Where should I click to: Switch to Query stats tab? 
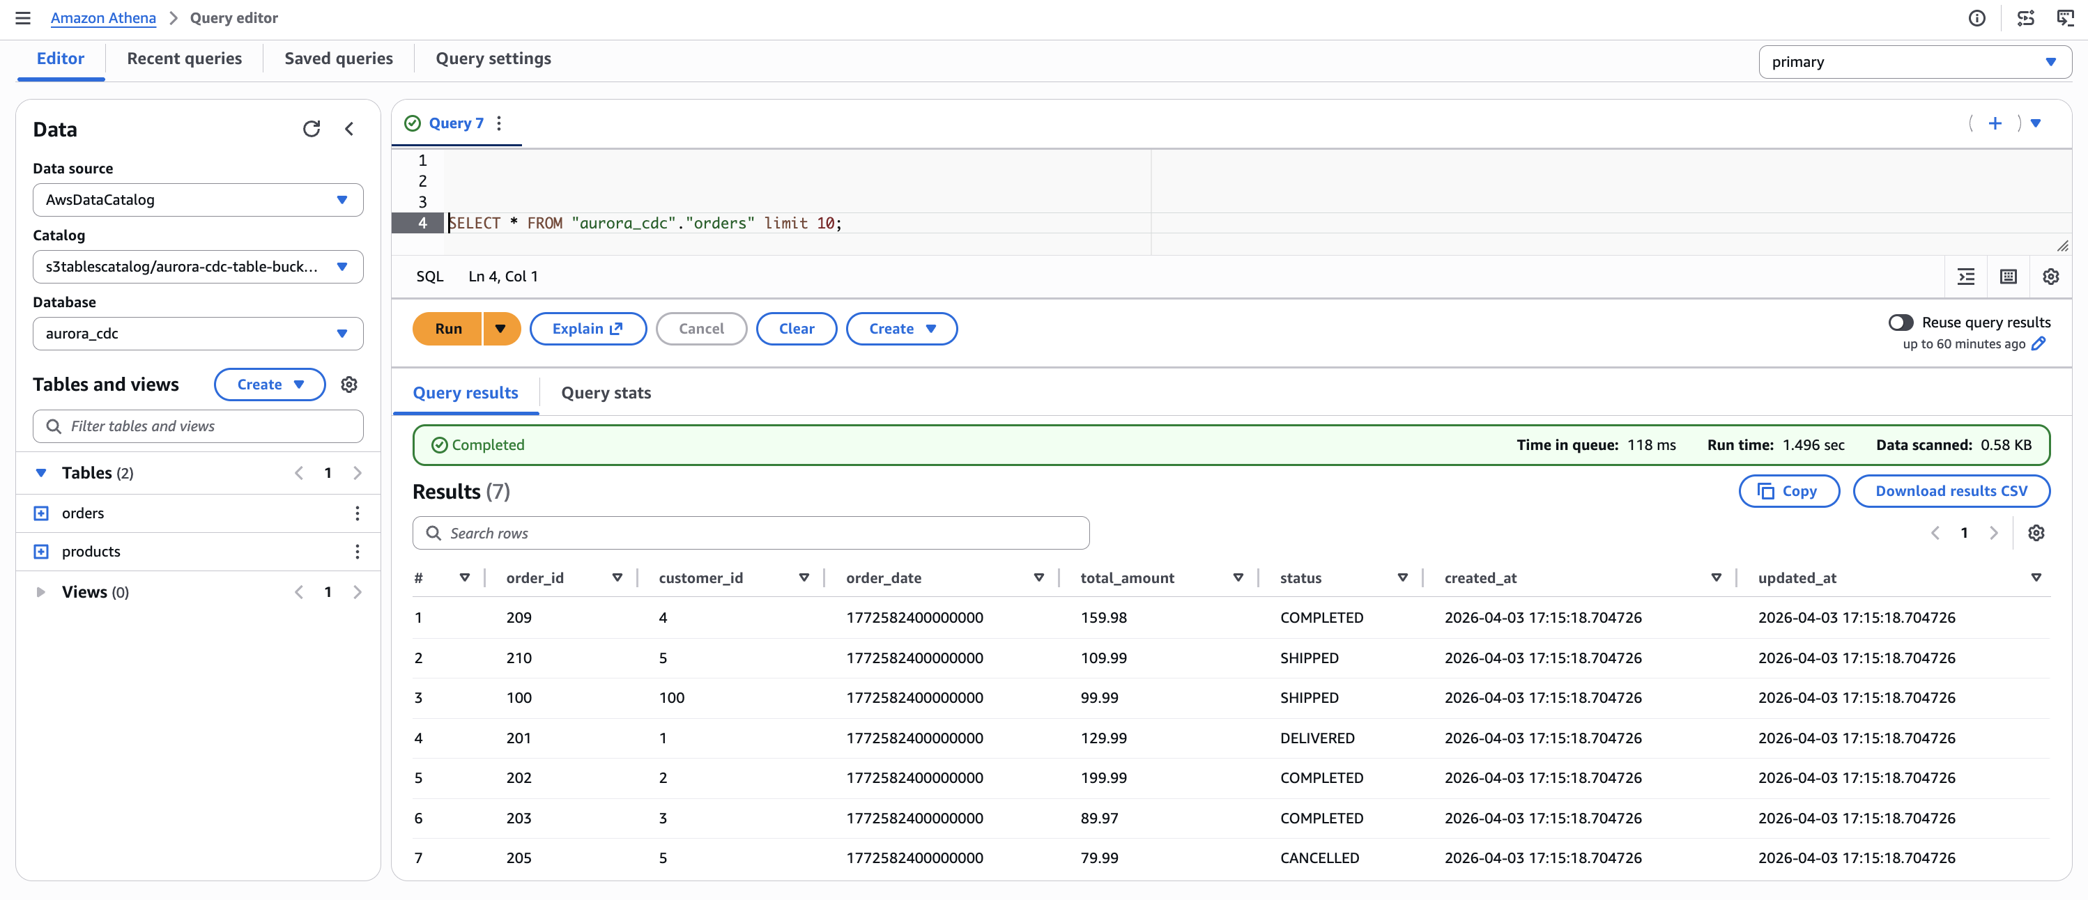(606, 393)
